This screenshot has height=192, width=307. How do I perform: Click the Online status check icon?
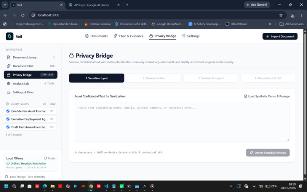coord(8,163)
